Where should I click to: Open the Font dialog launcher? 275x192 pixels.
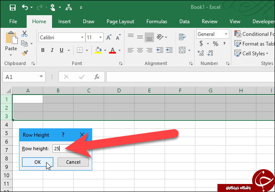coord(121,64)
